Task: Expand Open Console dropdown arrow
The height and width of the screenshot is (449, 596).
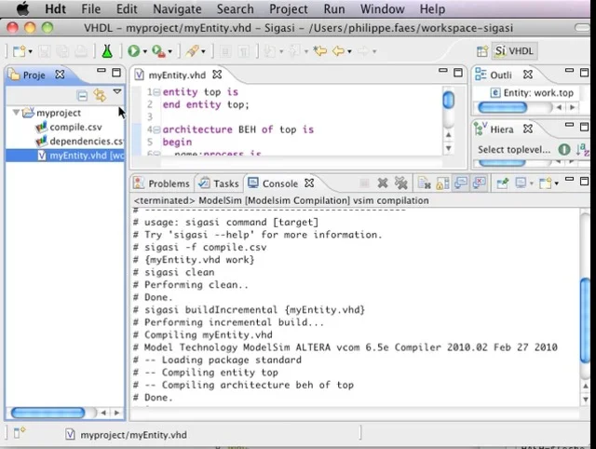Action: [x=557, y=184]
